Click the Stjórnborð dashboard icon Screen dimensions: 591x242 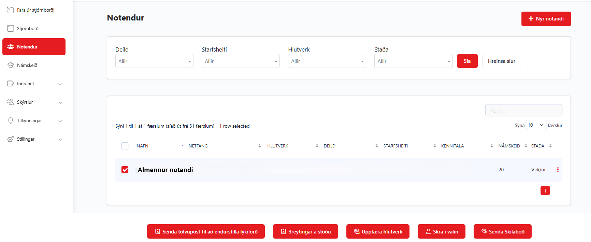[11, 28]
